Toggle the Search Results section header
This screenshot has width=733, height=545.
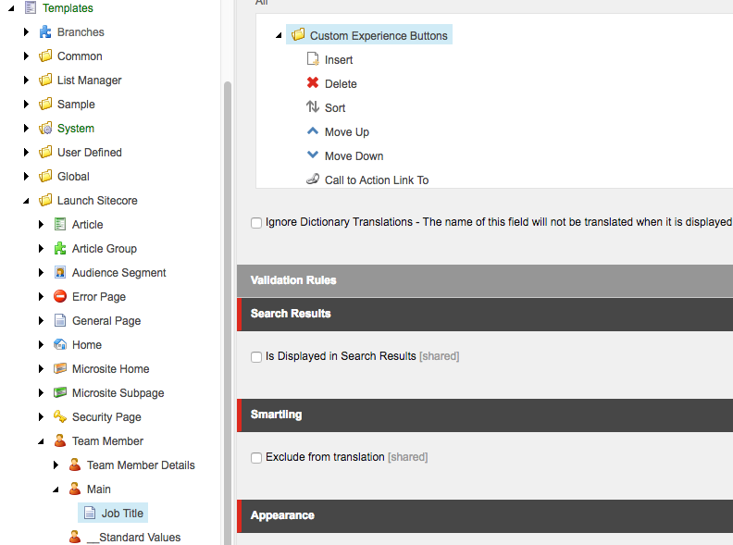coord(485,314)
